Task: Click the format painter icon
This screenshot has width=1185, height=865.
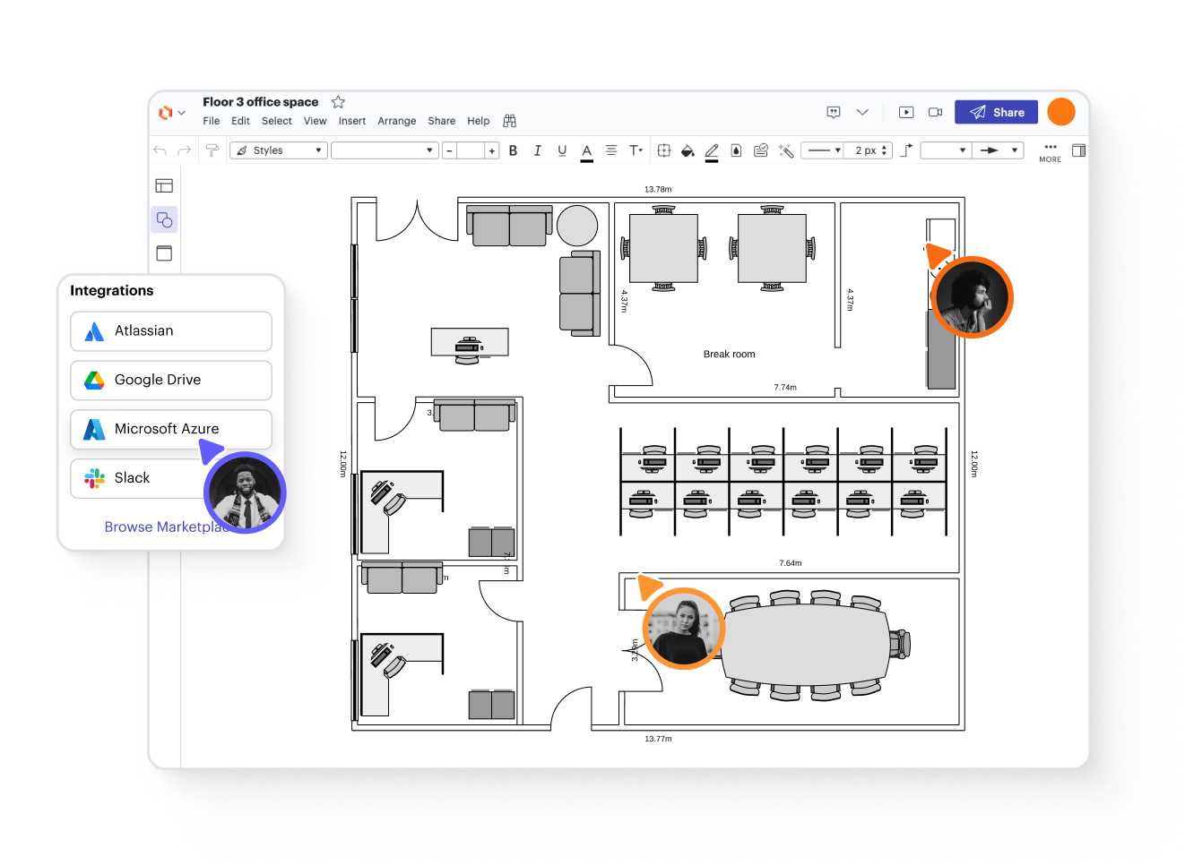Action: tap(212, 150)
